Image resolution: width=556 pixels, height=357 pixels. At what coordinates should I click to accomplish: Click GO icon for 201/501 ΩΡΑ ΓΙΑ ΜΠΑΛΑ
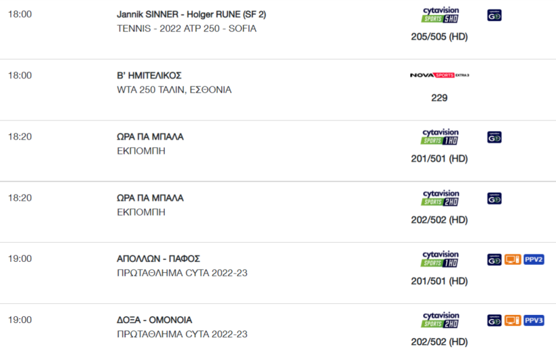(494, 137)
